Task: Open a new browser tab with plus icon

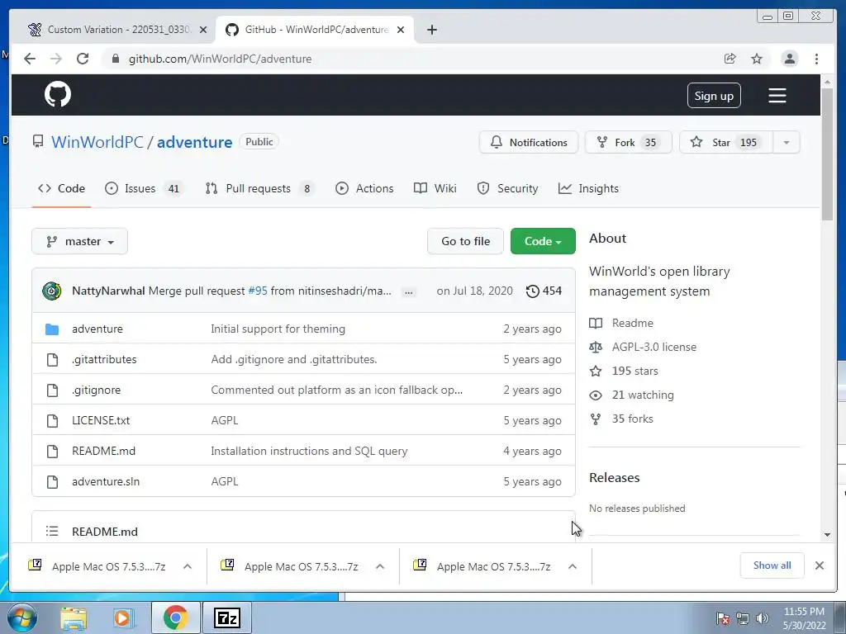Action: coord(431,30)
